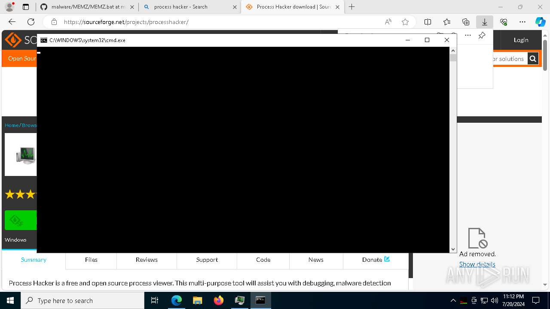This screenshot has width=550, height=309.
Task: Open the Donate tab
Action: pos(376,260)
